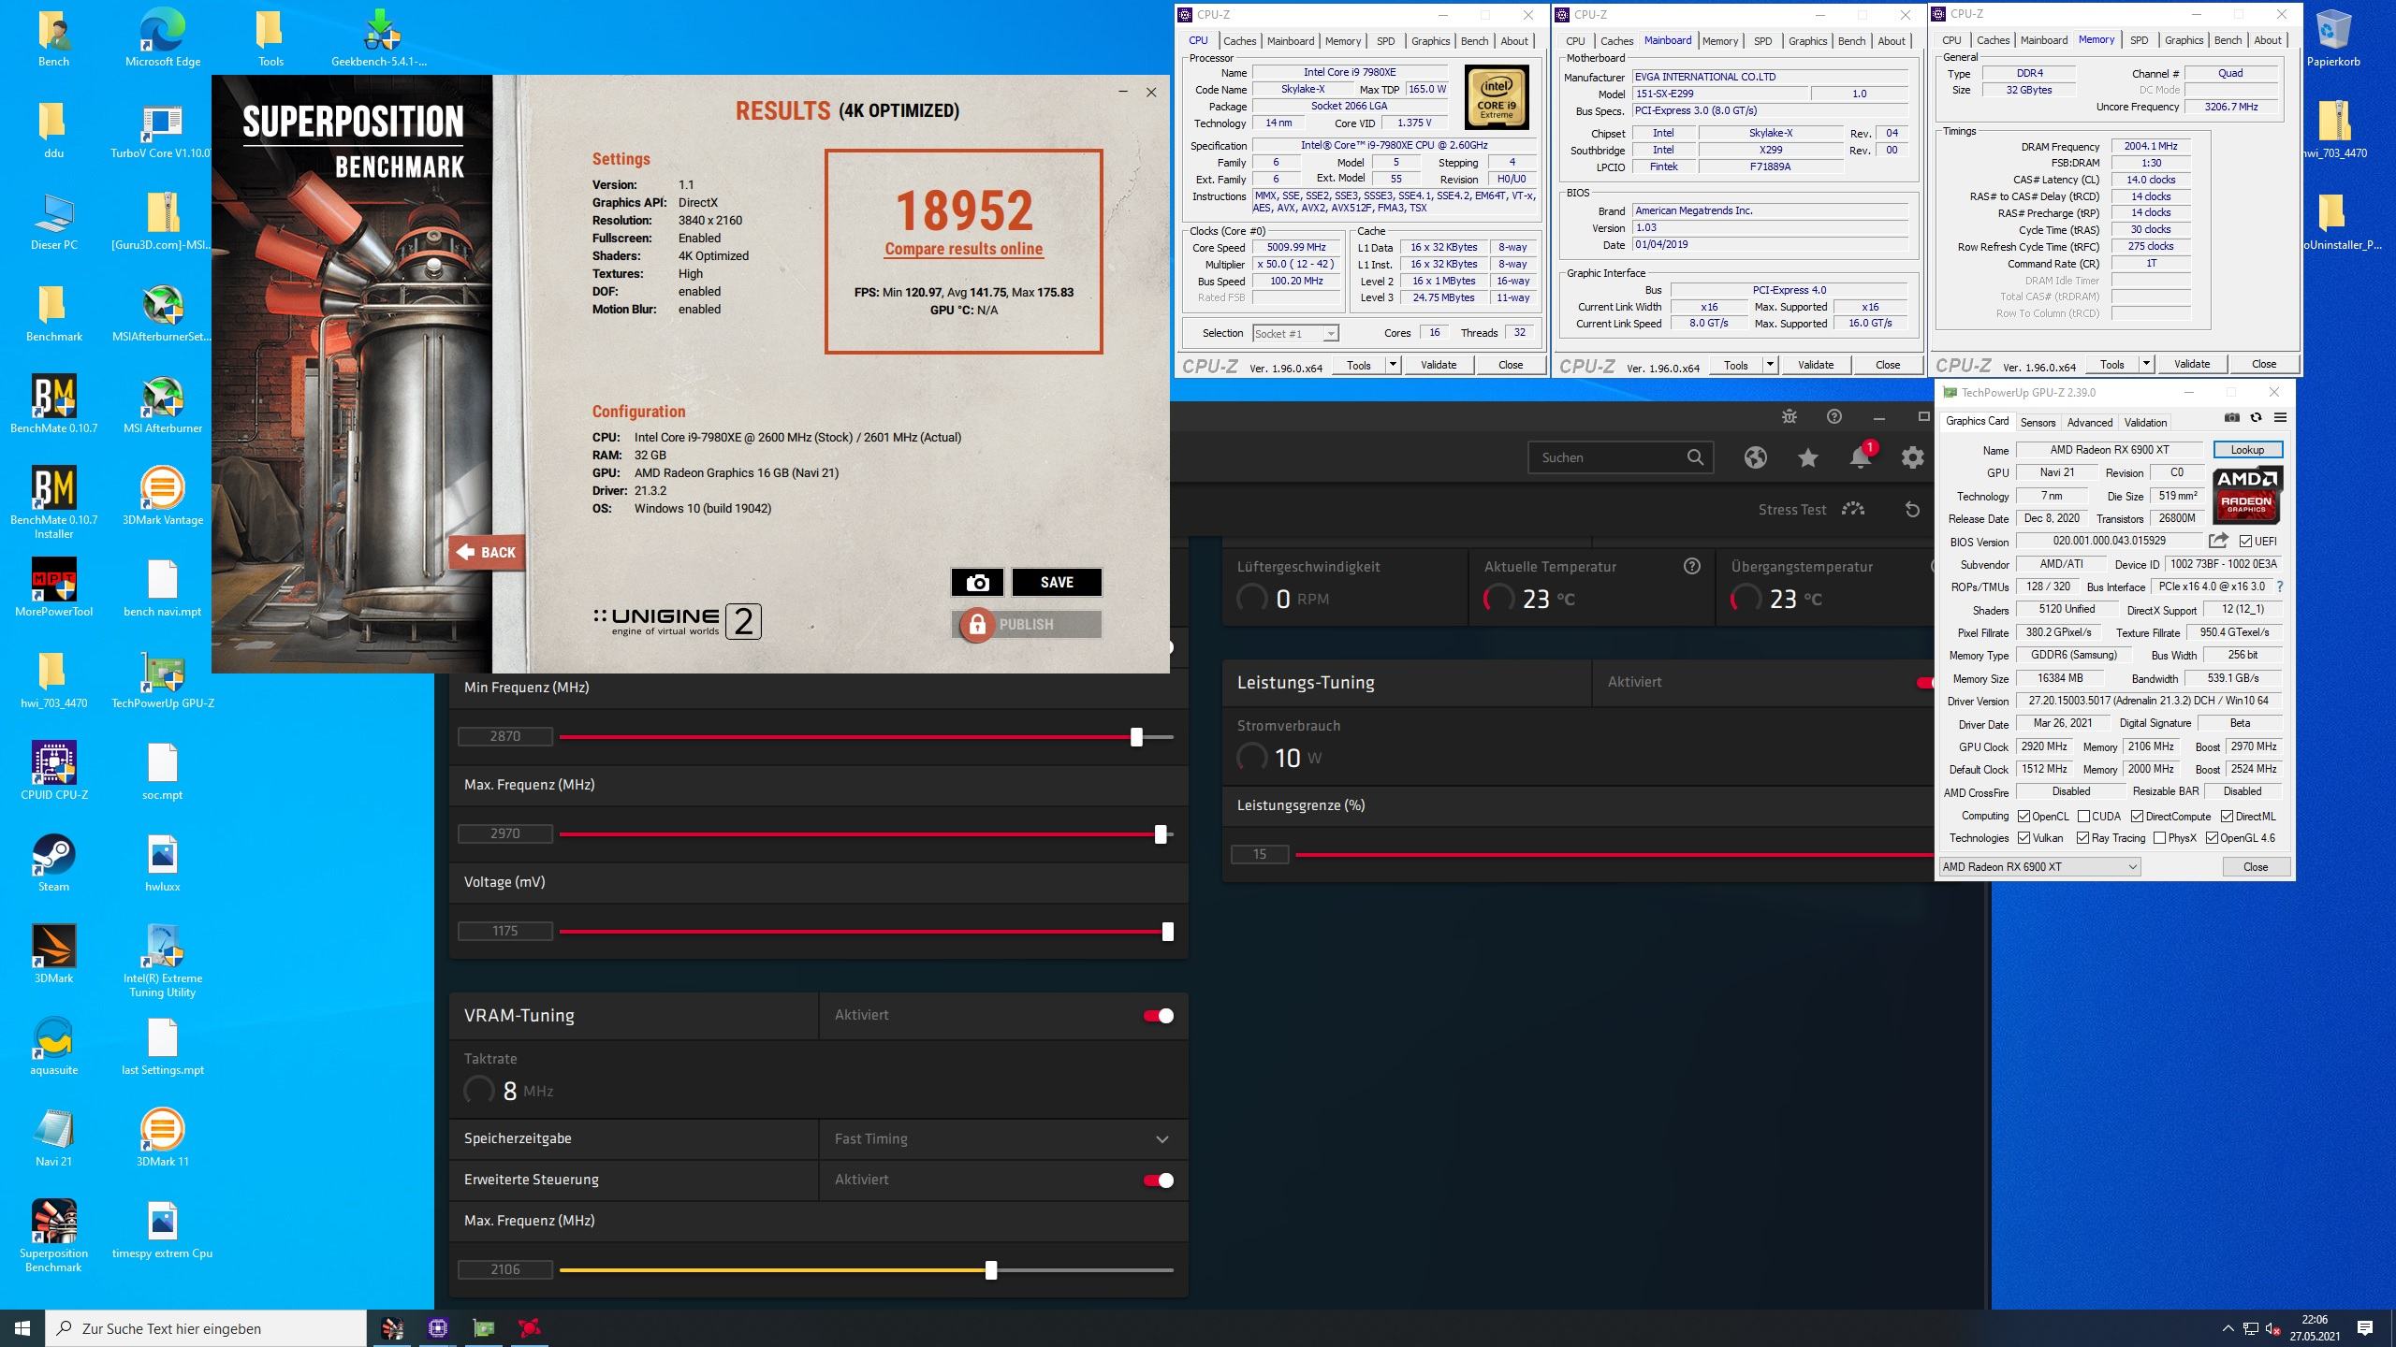Toggle VRAM-Tuning switch
Image resolution: width=2396 pixels, height=1347 pixels.
click(x=1159, y=1016)
